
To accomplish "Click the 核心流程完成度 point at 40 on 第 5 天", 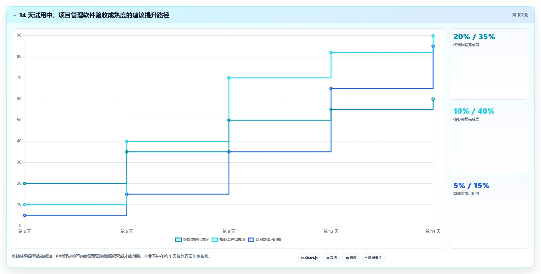I will [x=127, y=141].
